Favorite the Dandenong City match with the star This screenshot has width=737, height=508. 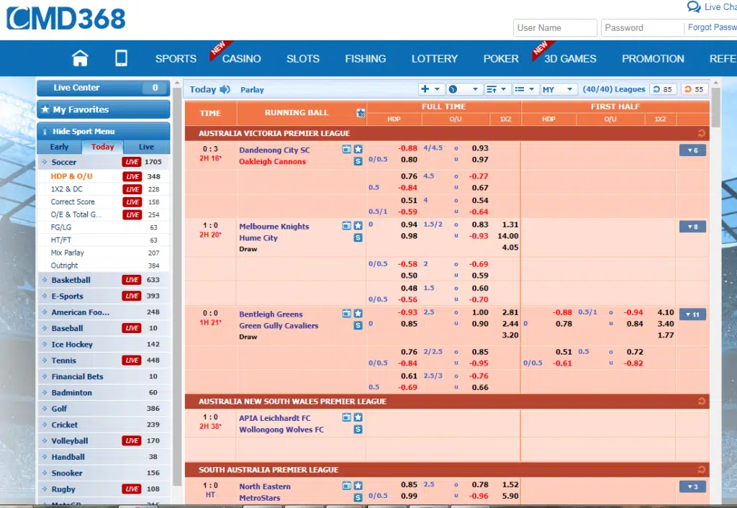pyautogui.click(x=358, y=149)
